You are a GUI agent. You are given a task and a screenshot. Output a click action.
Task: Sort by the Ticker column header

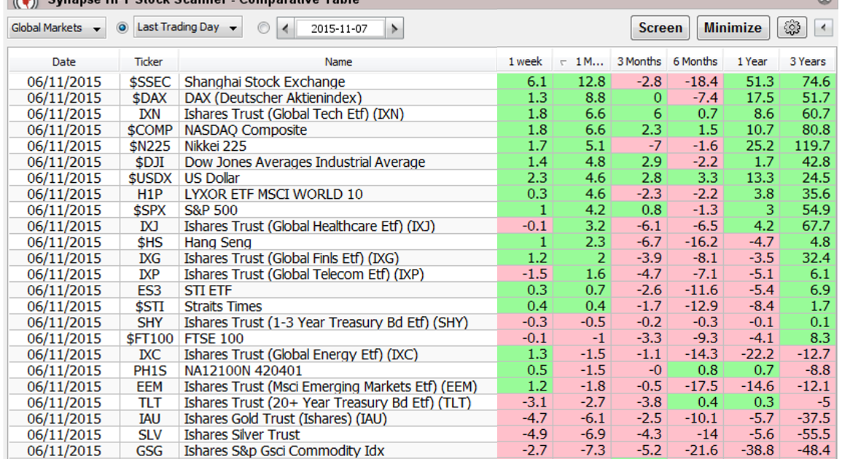149,62
